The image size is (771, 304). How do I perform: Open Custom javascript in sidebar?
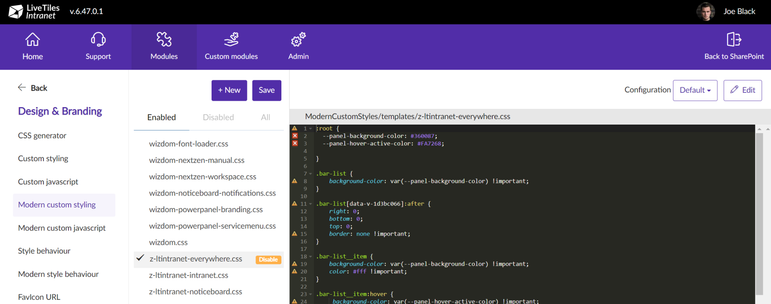[48, 182]
